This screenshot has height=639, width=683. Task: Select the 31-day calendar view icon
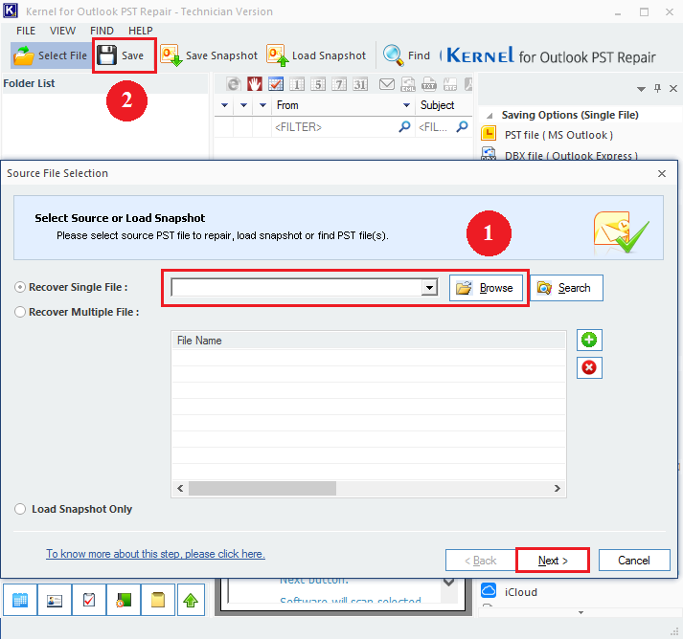(x=360, y=84)
